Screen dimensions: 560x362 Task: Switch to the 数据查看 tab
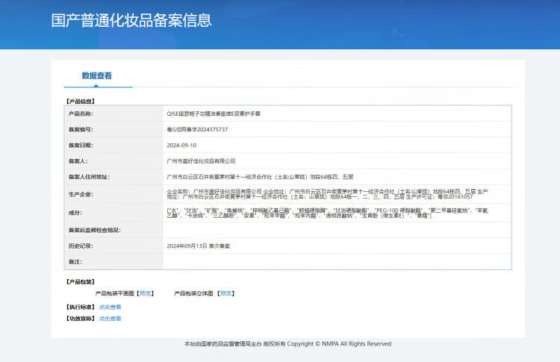point(97,75)
